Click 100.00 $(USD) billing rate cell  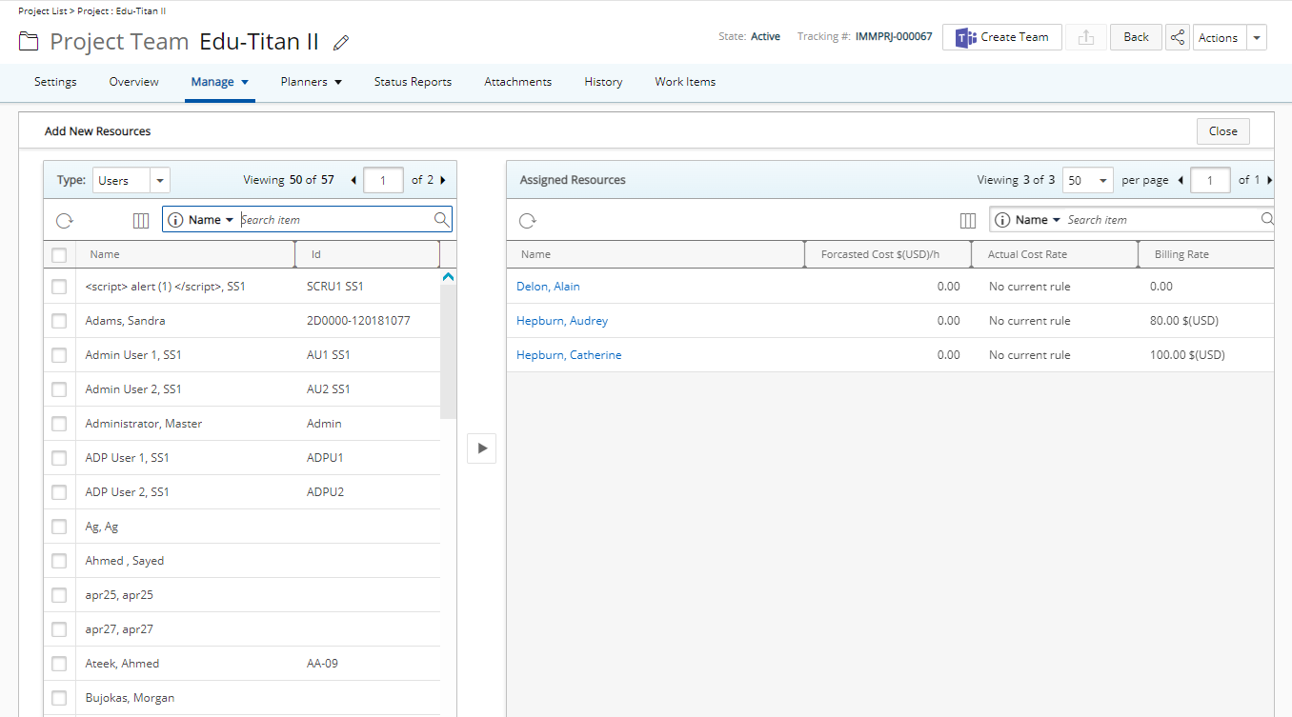pyautogui.click(x=1187, y=355)
